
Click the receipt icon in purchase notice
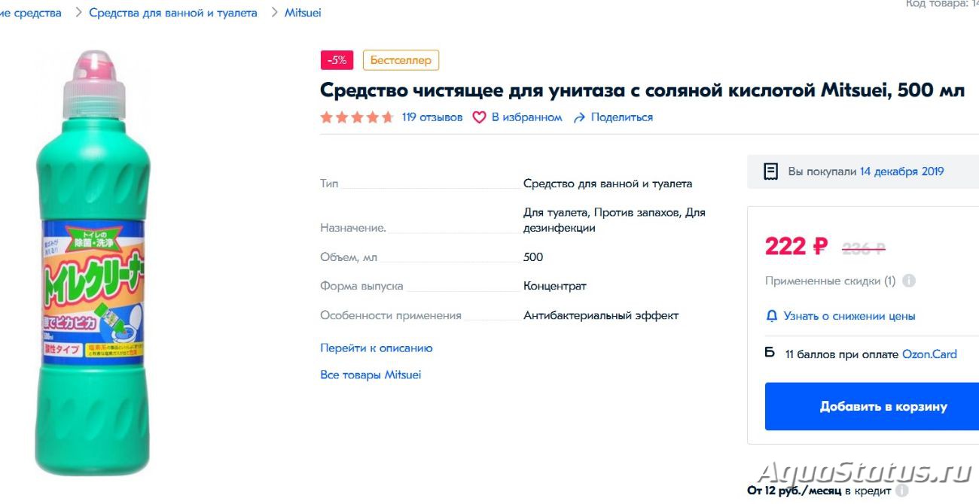tap(770, 172)
